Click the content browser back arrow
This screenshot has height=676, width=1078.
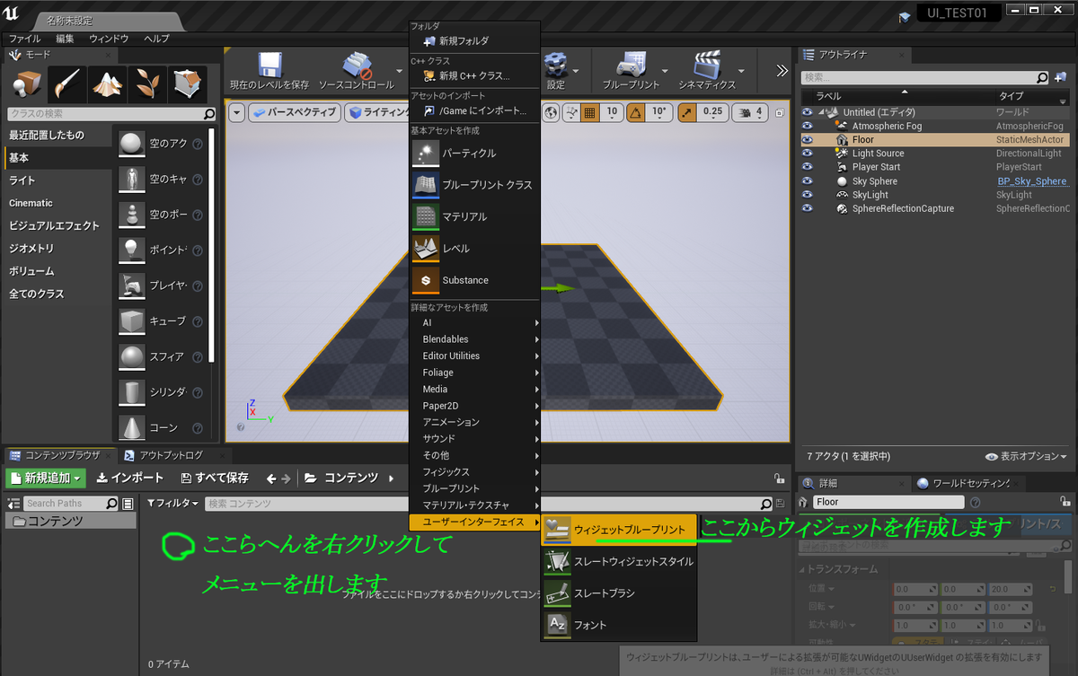pyautogui.click(x=273, y=478)
